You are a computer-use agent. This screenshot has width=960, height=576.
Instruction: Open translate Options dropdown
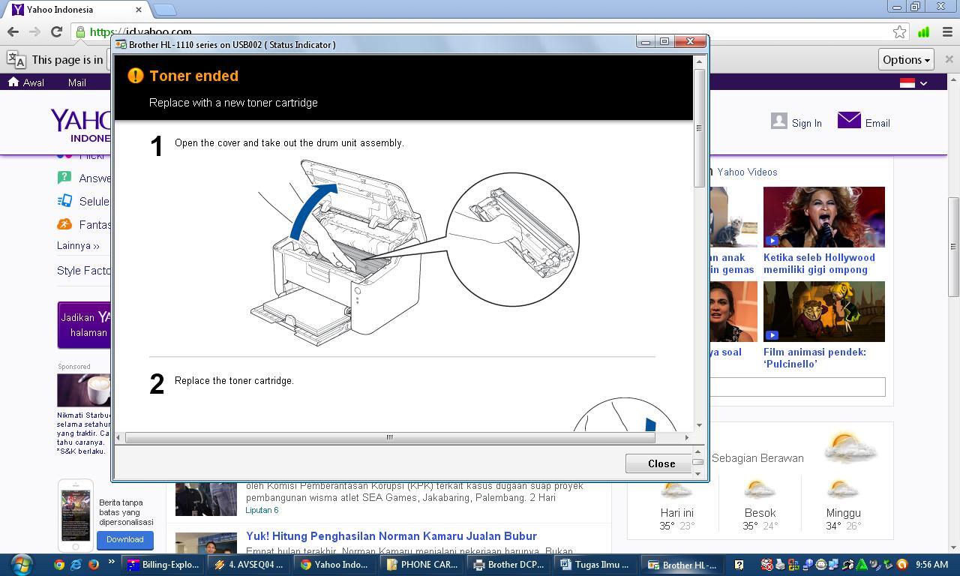906,59
